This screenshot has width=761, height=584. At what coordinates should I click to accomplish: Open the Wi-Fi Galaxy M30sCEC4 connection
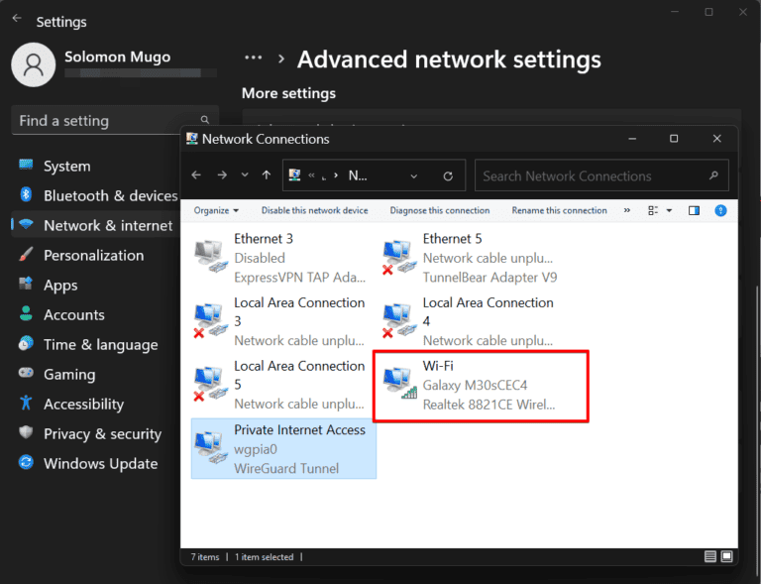(x=480, y=386)
